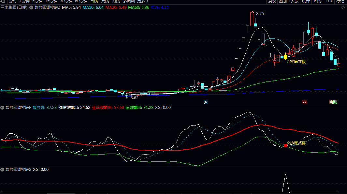The width and height of the screenshot is (347, 194).
Task: Toggle 复权 price adjustment
Action: click(x=272, y=1)
